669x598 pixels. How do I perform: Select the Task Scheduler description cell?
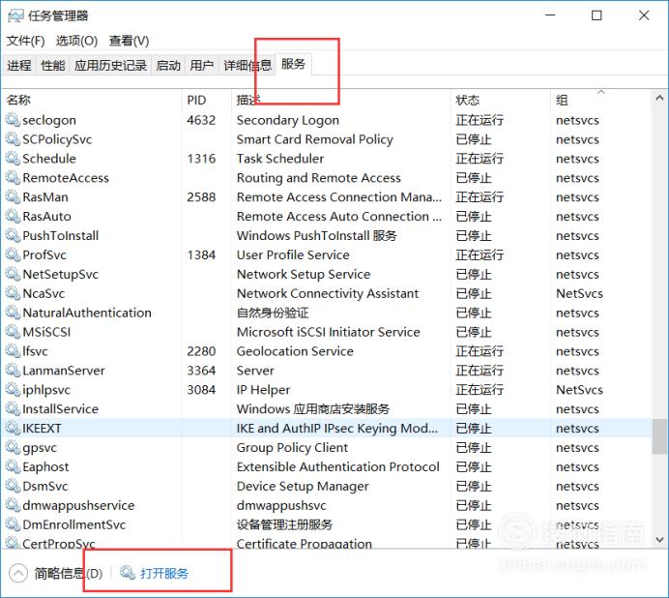(280, 159)
